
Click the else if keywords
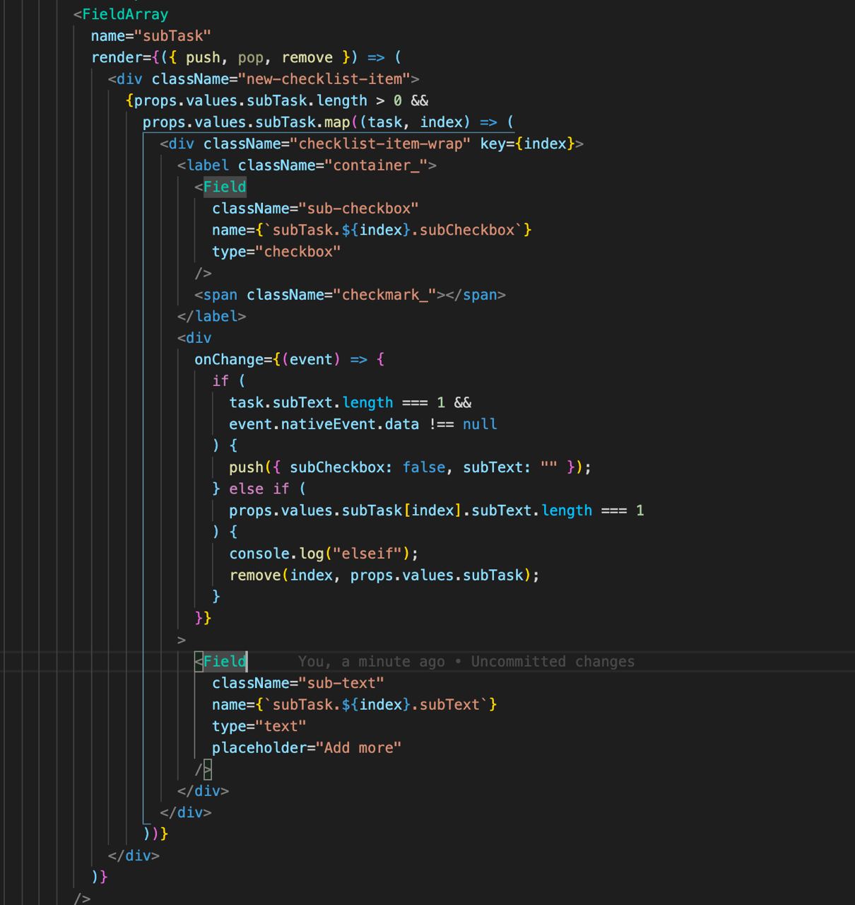pos(259,489)
